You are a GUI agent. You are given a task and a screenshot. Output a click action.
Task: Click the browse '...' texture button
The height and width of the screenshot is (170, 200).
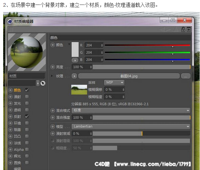point(186,76)
